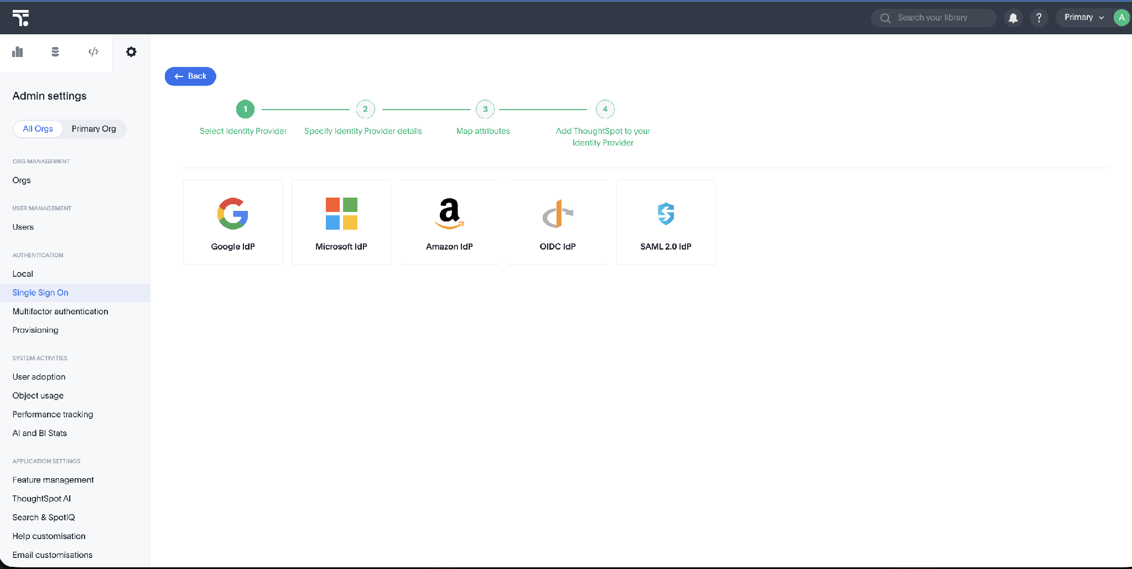Open Email customisations settings

(75, 555)
